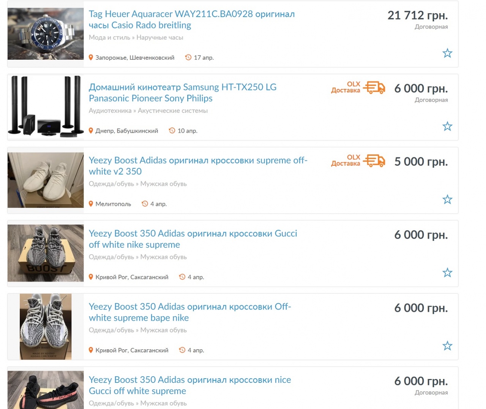Open Tag Heuer Aquaracer WAY211C listing title
The image size is (486, 409).
click(x=192, y=20)
